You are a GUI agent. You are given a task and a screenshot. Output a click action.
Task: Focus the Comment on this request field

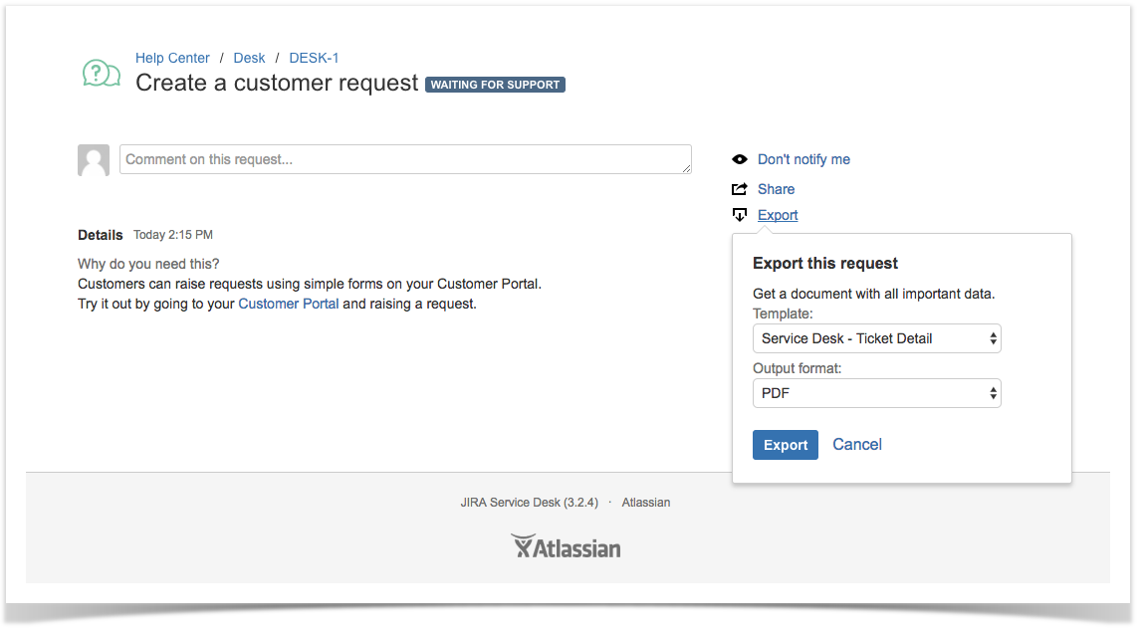pos(405,159)
